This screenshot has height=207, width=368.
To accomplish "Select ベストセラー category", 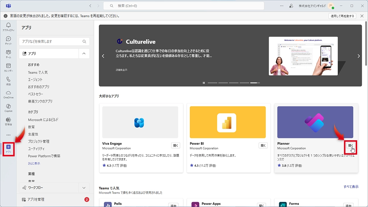I will 36,94.
